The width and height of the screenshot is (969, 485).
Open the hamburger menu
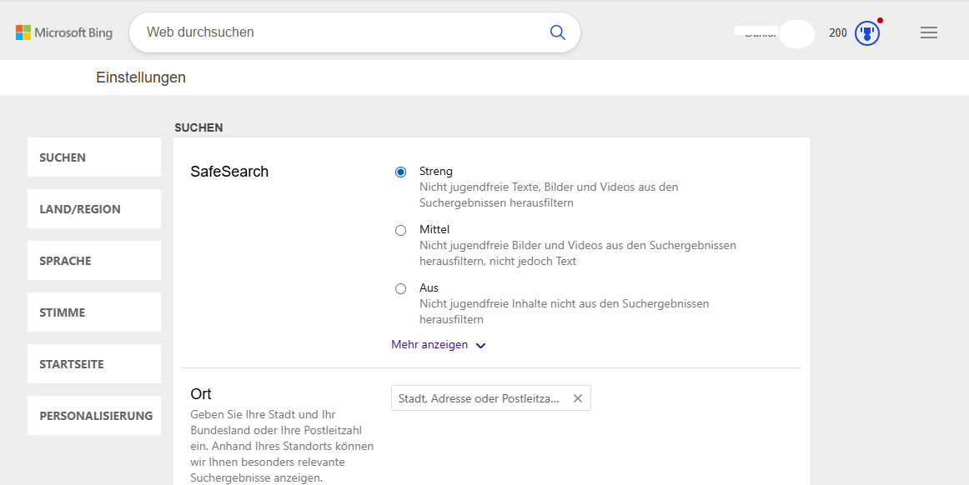coord(928,32)
